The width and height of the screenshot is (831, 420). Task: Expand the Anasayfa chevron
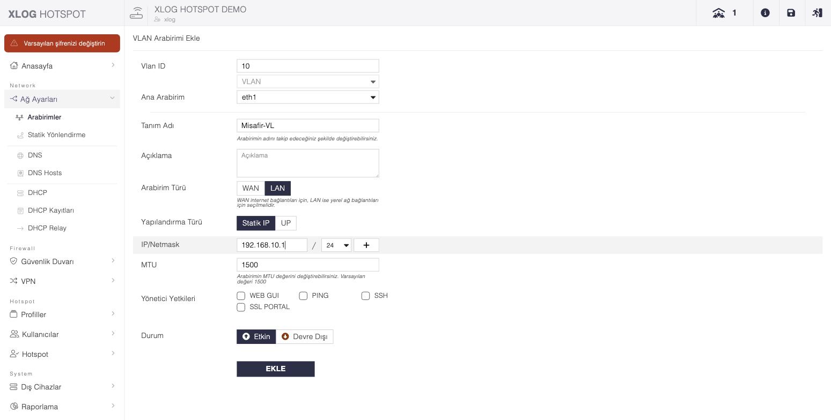(x=113, y=65)
